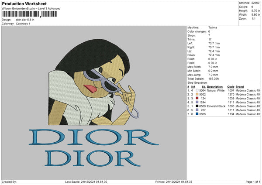Select the 'Code' column header

pos(231,87)
